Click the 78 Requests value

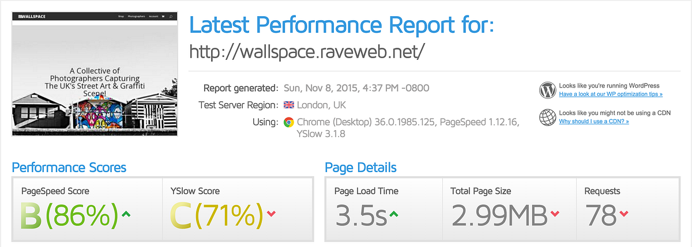point(600,215)
